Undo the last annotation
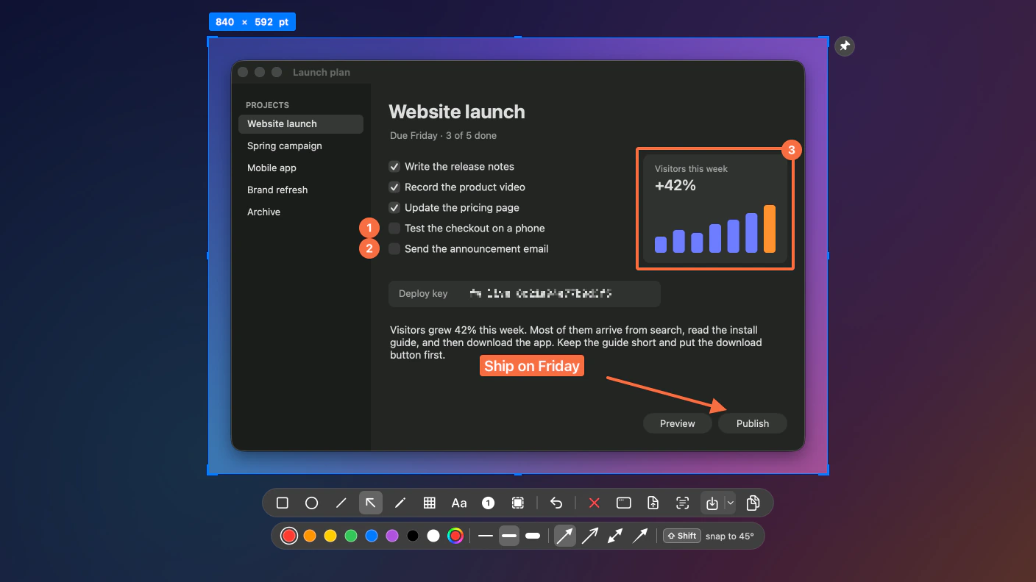This screenshot has height=582, width=1036. 556,503
